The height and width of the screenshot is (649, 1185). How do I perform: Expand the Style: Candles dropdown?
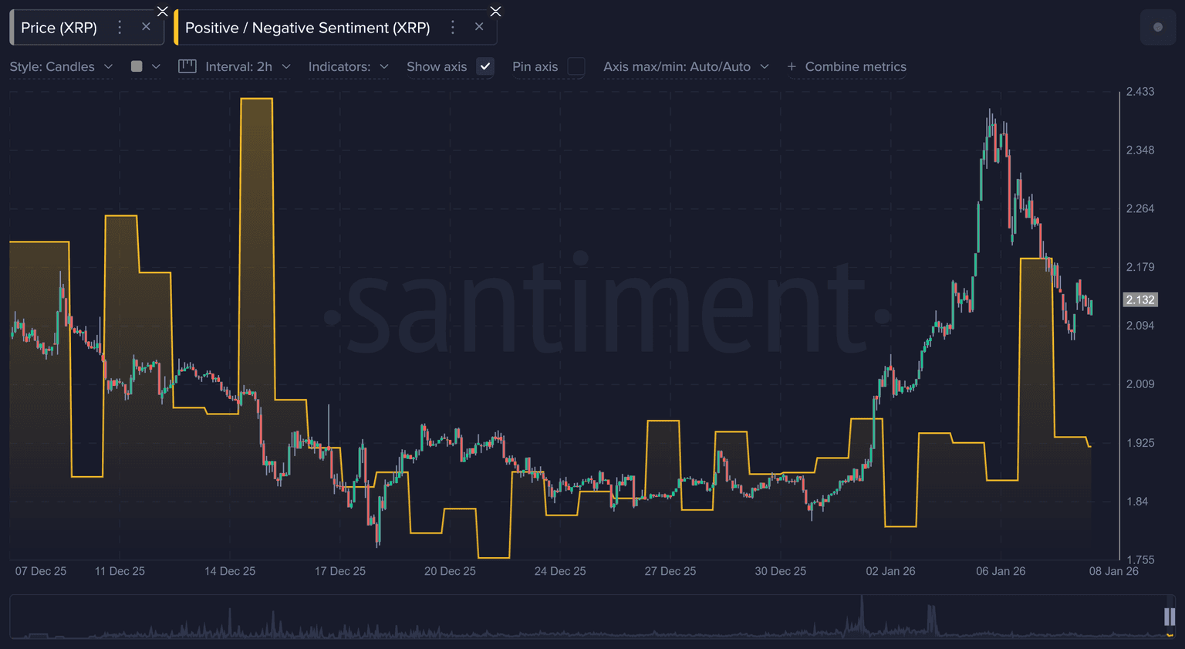point(62,66)
